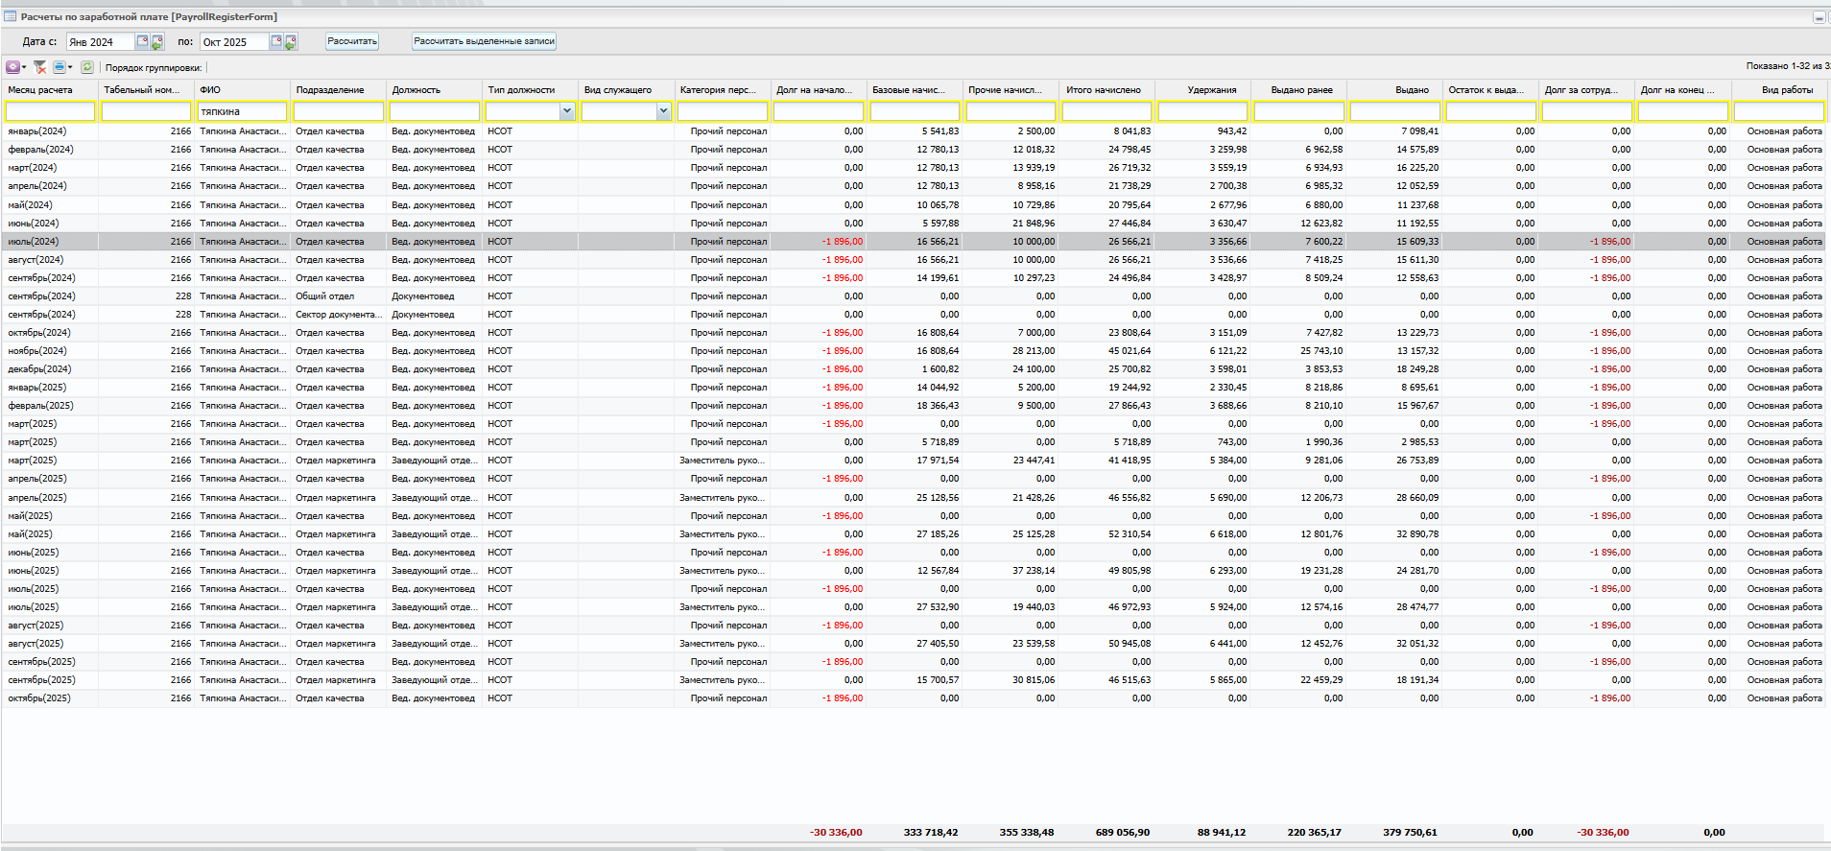The width and height of the screenshot is (1831, 851).
Task: Click the '45 021,64' total accrued cell
Action: point(1106,351)
